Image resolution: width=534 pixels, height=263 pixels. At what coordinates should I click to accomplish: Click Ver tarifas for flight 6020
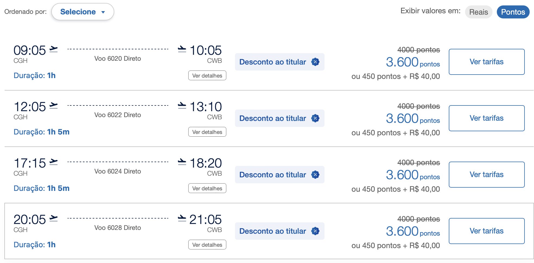click(487, 62)
